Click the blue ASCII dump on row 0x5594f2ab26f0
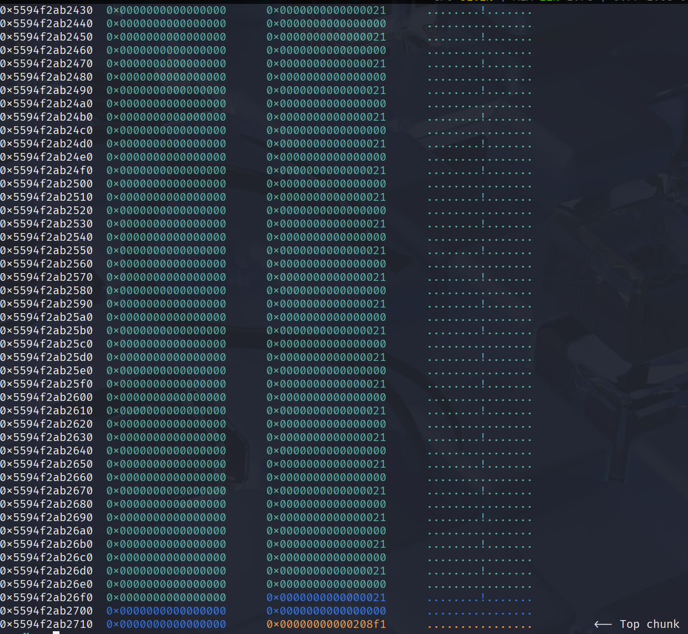This screenshot has width=688, height=634. click(479, 598)
